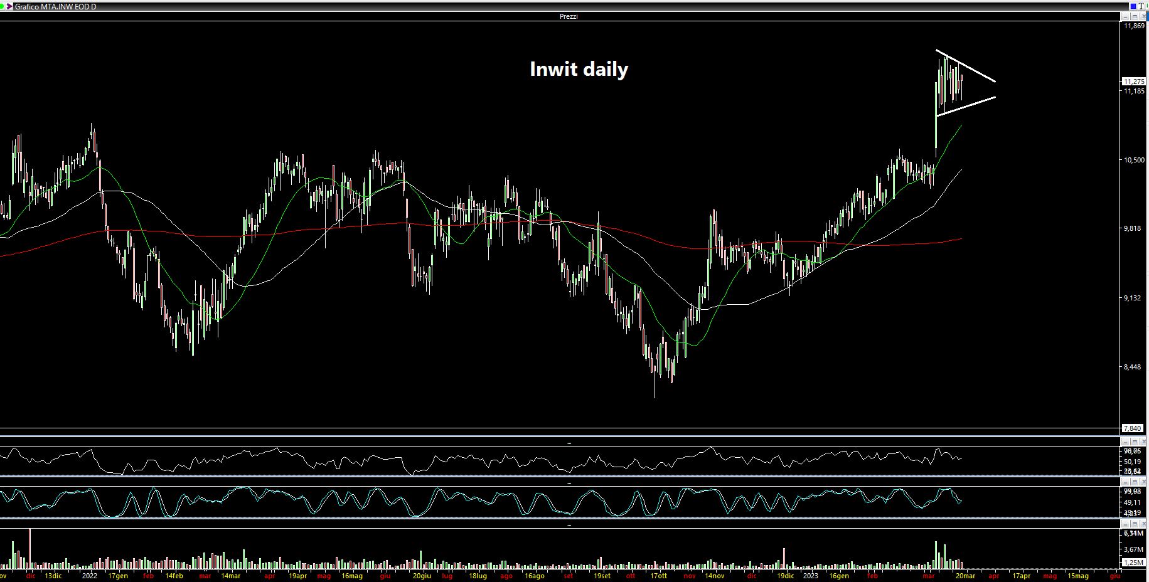
Task: Click the current price label 11,275
Action: pos(1133,82)
